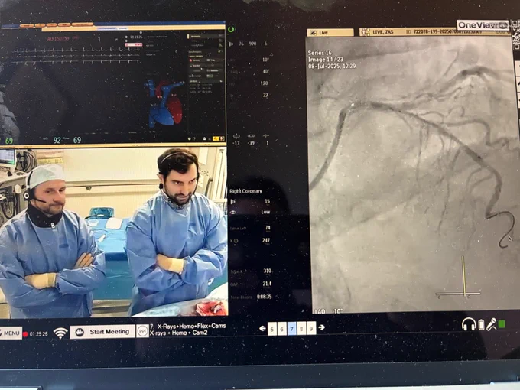
Task: Select the '247' value in X-ray panel
Action: 266,240
